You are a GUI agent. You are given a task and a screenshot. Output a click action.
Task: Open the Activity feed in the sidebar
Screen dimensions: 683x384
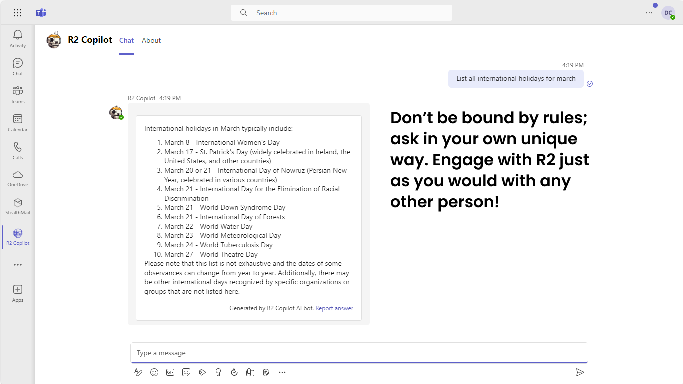(x=18, y=38)
